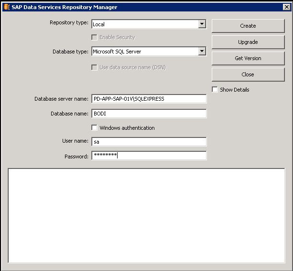Focus the Database name field containing BODI
Image resolution: width=293 pixels, height=271 pixels.
149,114
